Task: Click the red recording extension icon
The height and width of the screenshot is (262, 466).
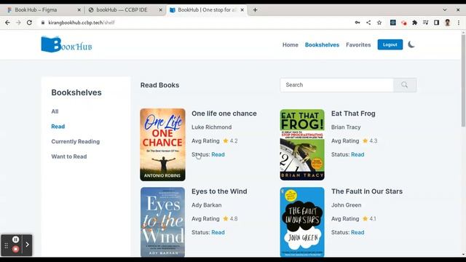Action: coord(403,23)
